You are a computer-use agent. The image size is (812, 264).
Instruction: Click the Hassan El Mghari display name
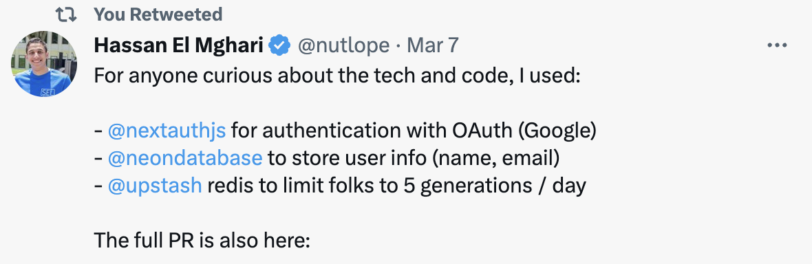coord(179,46)
